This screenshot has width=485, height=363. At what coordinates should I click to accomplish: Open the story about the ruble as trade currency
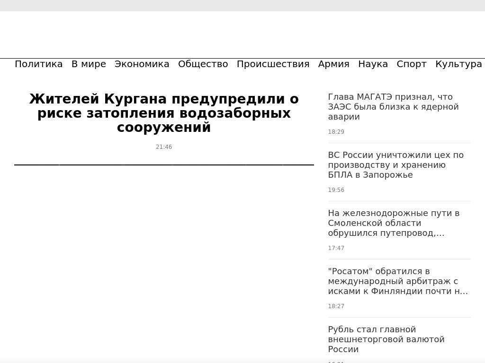pos(386,339)
